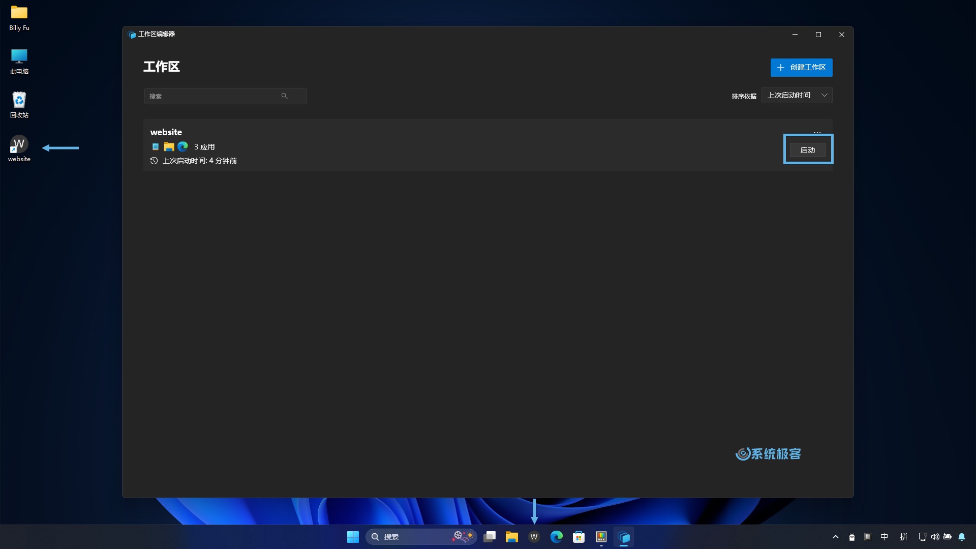This screenshot has width=976, height=549.
Task: Click the File Explorer icon in website workspace
Action: coord(169,147)
